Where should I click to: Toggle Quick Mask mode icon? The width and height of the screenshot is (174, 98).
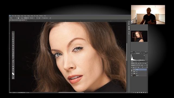coord(13,76)
